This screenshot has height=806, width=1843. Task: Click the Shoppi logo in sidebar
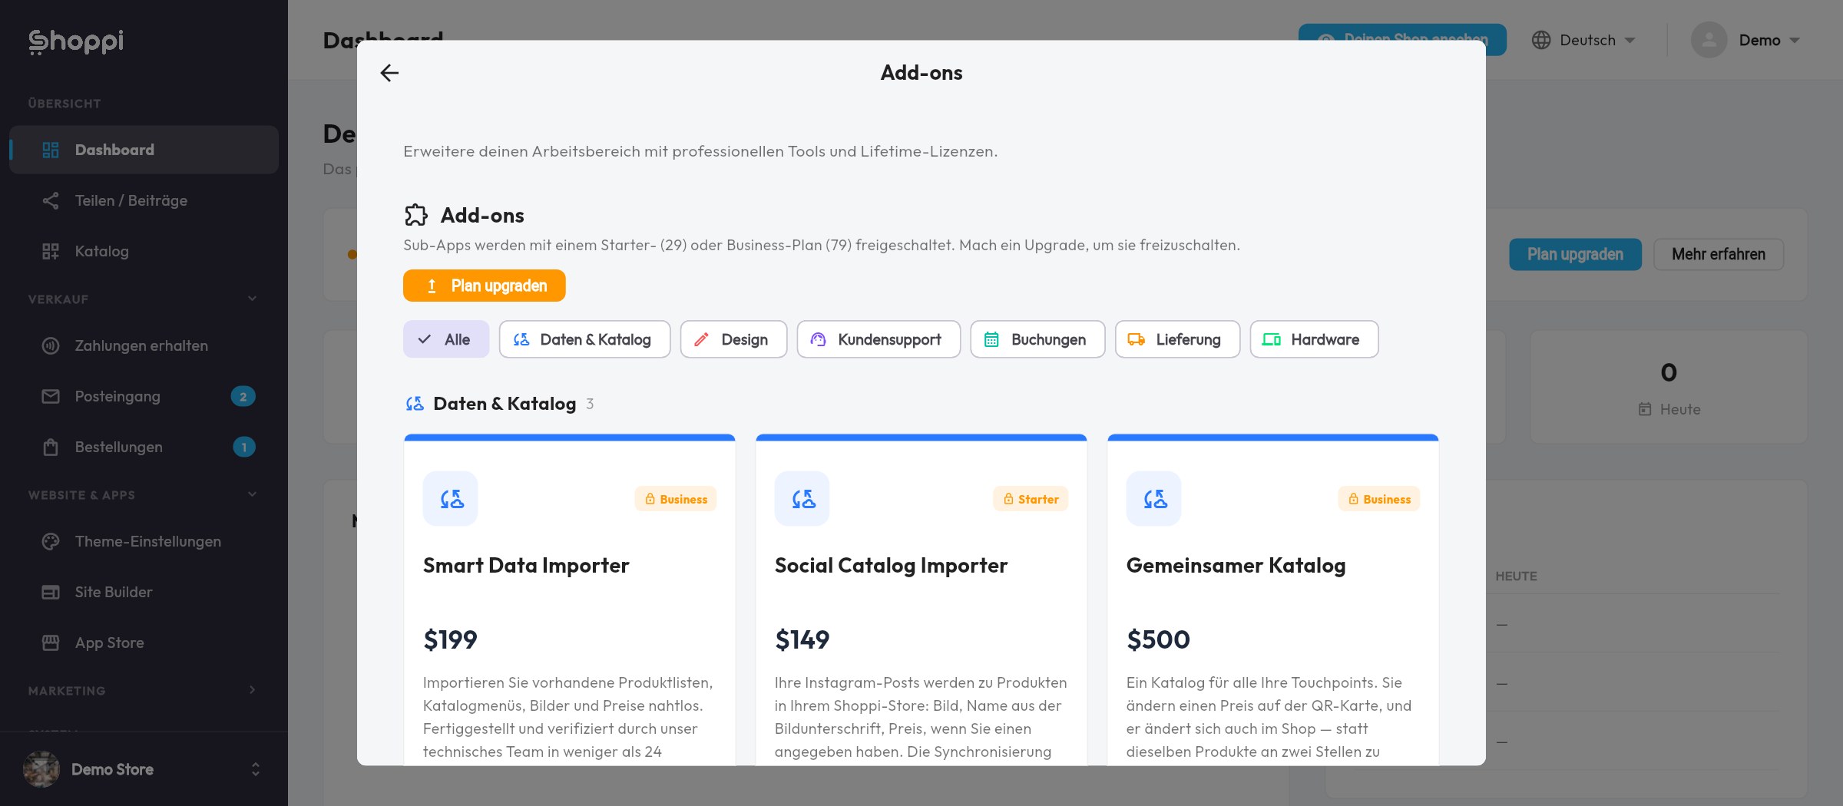(x=76, y=41)
